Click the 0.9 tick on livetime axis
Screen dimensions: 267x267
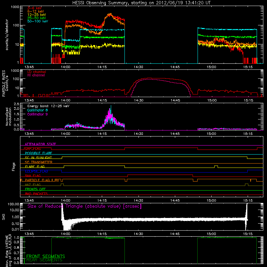pyautogui.click(x=16, y=242)
